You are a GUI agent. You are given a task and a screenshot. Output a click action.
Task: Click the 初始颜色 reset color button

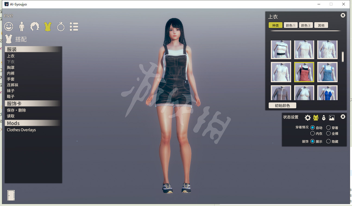coord(282,105)
